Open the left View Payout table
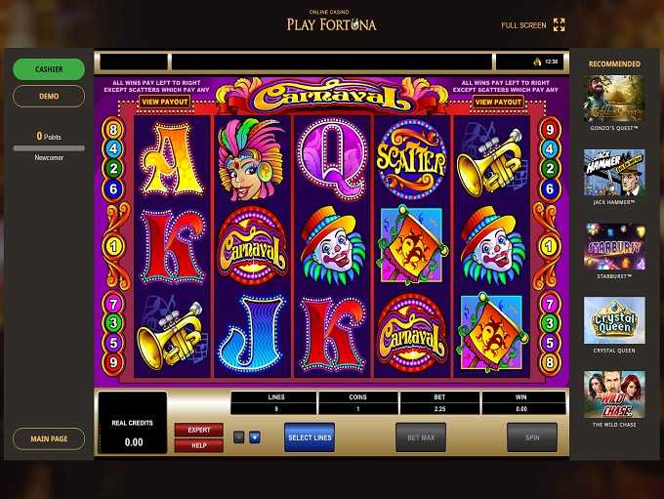The image size is (664, 499). [165, 102]
